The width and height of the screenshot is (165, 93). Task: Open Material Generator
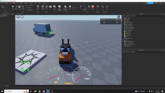coord(65,8)
